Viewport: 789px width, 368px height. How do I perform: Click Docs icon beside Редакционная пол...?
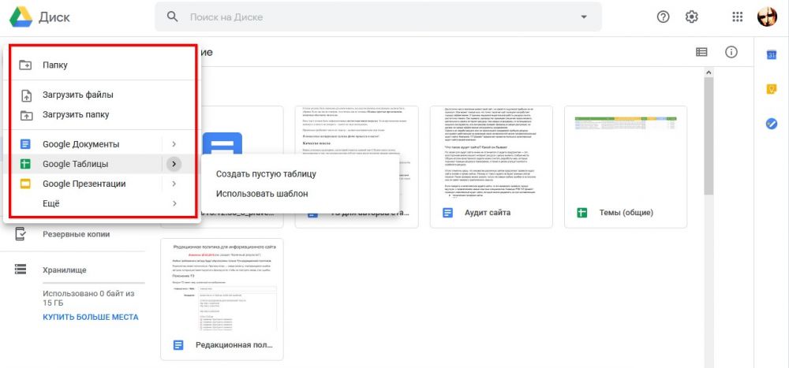pyautogui.click(x=178, y=345)
